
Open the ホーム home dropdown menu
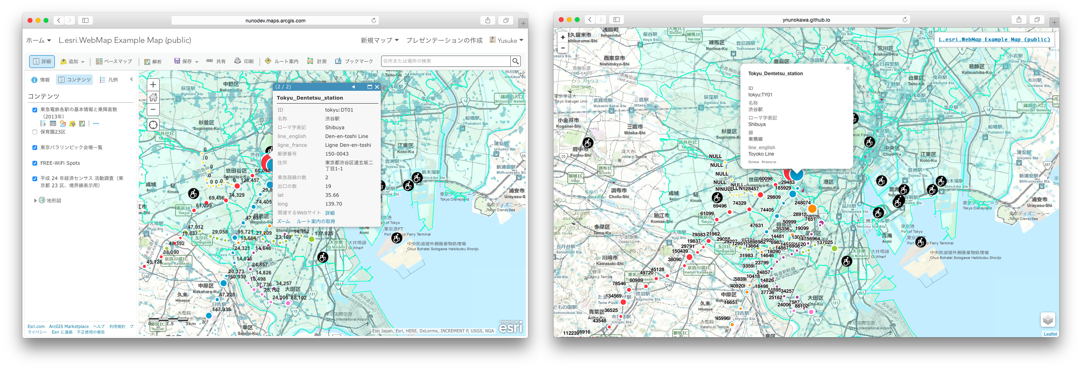(x=38, y=40)
